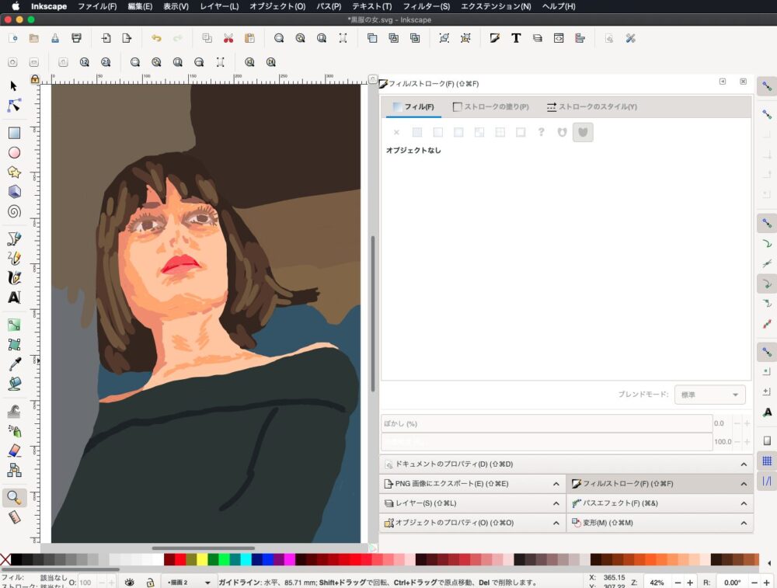Toggle the canvas guide lock at ruler corner
The width and height of the screenshot is (777, 588).
pos(35,78)
